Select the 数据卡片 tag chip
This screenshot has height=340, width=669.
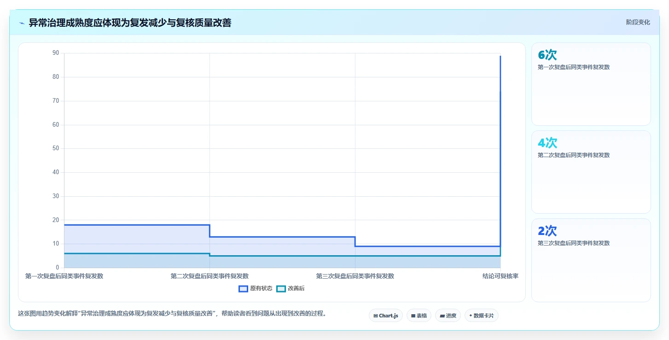[481, 316]
